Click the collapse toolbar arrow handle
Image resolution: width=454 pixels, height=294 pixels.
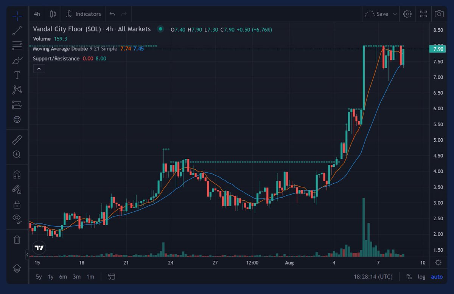pos(27,255)
